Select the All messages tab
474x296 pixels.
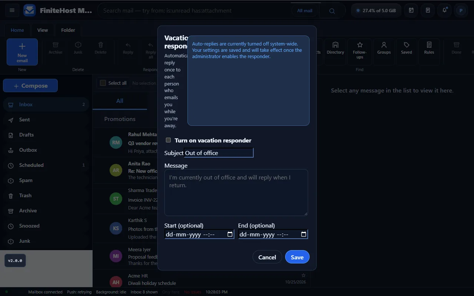click(x=120, y=101)
